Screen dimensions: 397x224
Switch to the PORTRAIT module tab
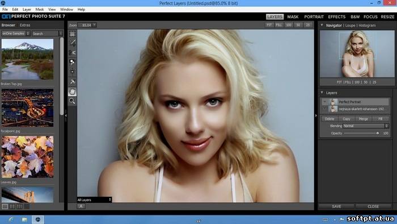click(314, 16)
